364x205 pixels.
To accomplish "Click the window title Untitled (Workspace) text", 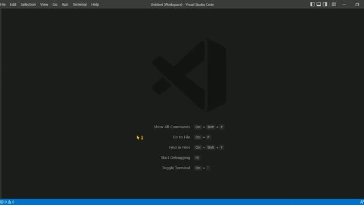I will [167, 5].
